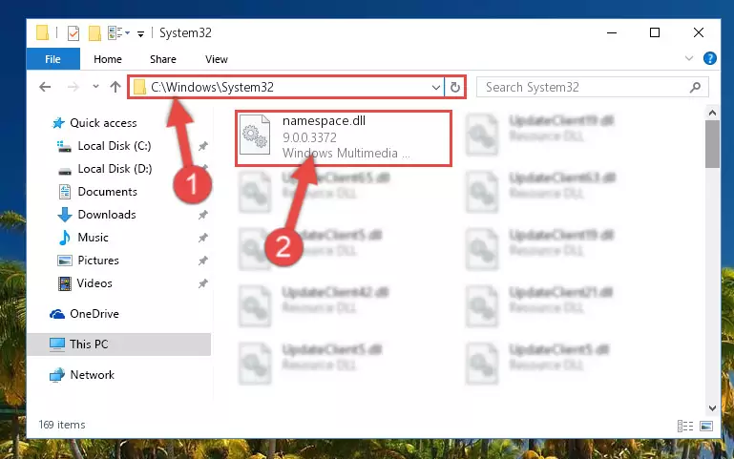Image resolution: width=734 pixels, height=459 pixels.
Task: Select This PC in navigation pane
Action: coord(119,344)
